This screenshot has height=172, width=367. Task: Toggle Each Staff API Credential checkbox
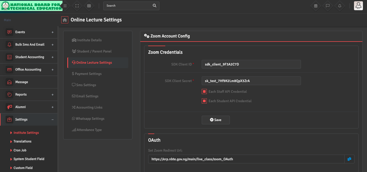204,91
